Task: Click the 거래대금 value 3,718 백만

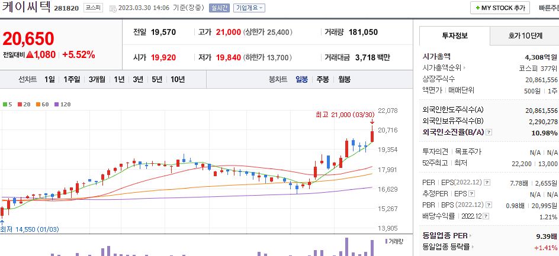Action: [x=373, y=57]
